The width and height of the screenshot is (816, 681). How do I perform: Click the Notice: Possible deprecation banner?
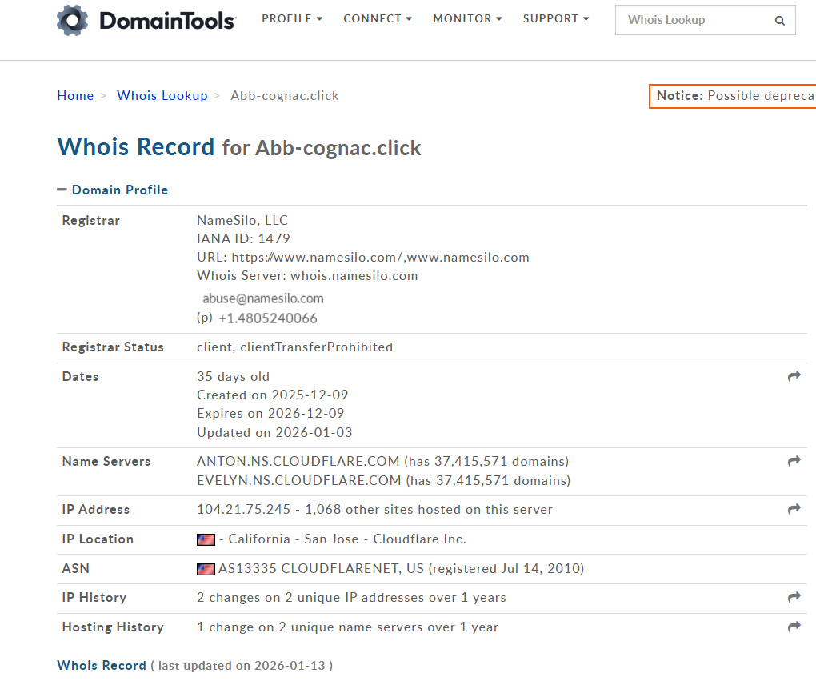click(x=733, y=96)
